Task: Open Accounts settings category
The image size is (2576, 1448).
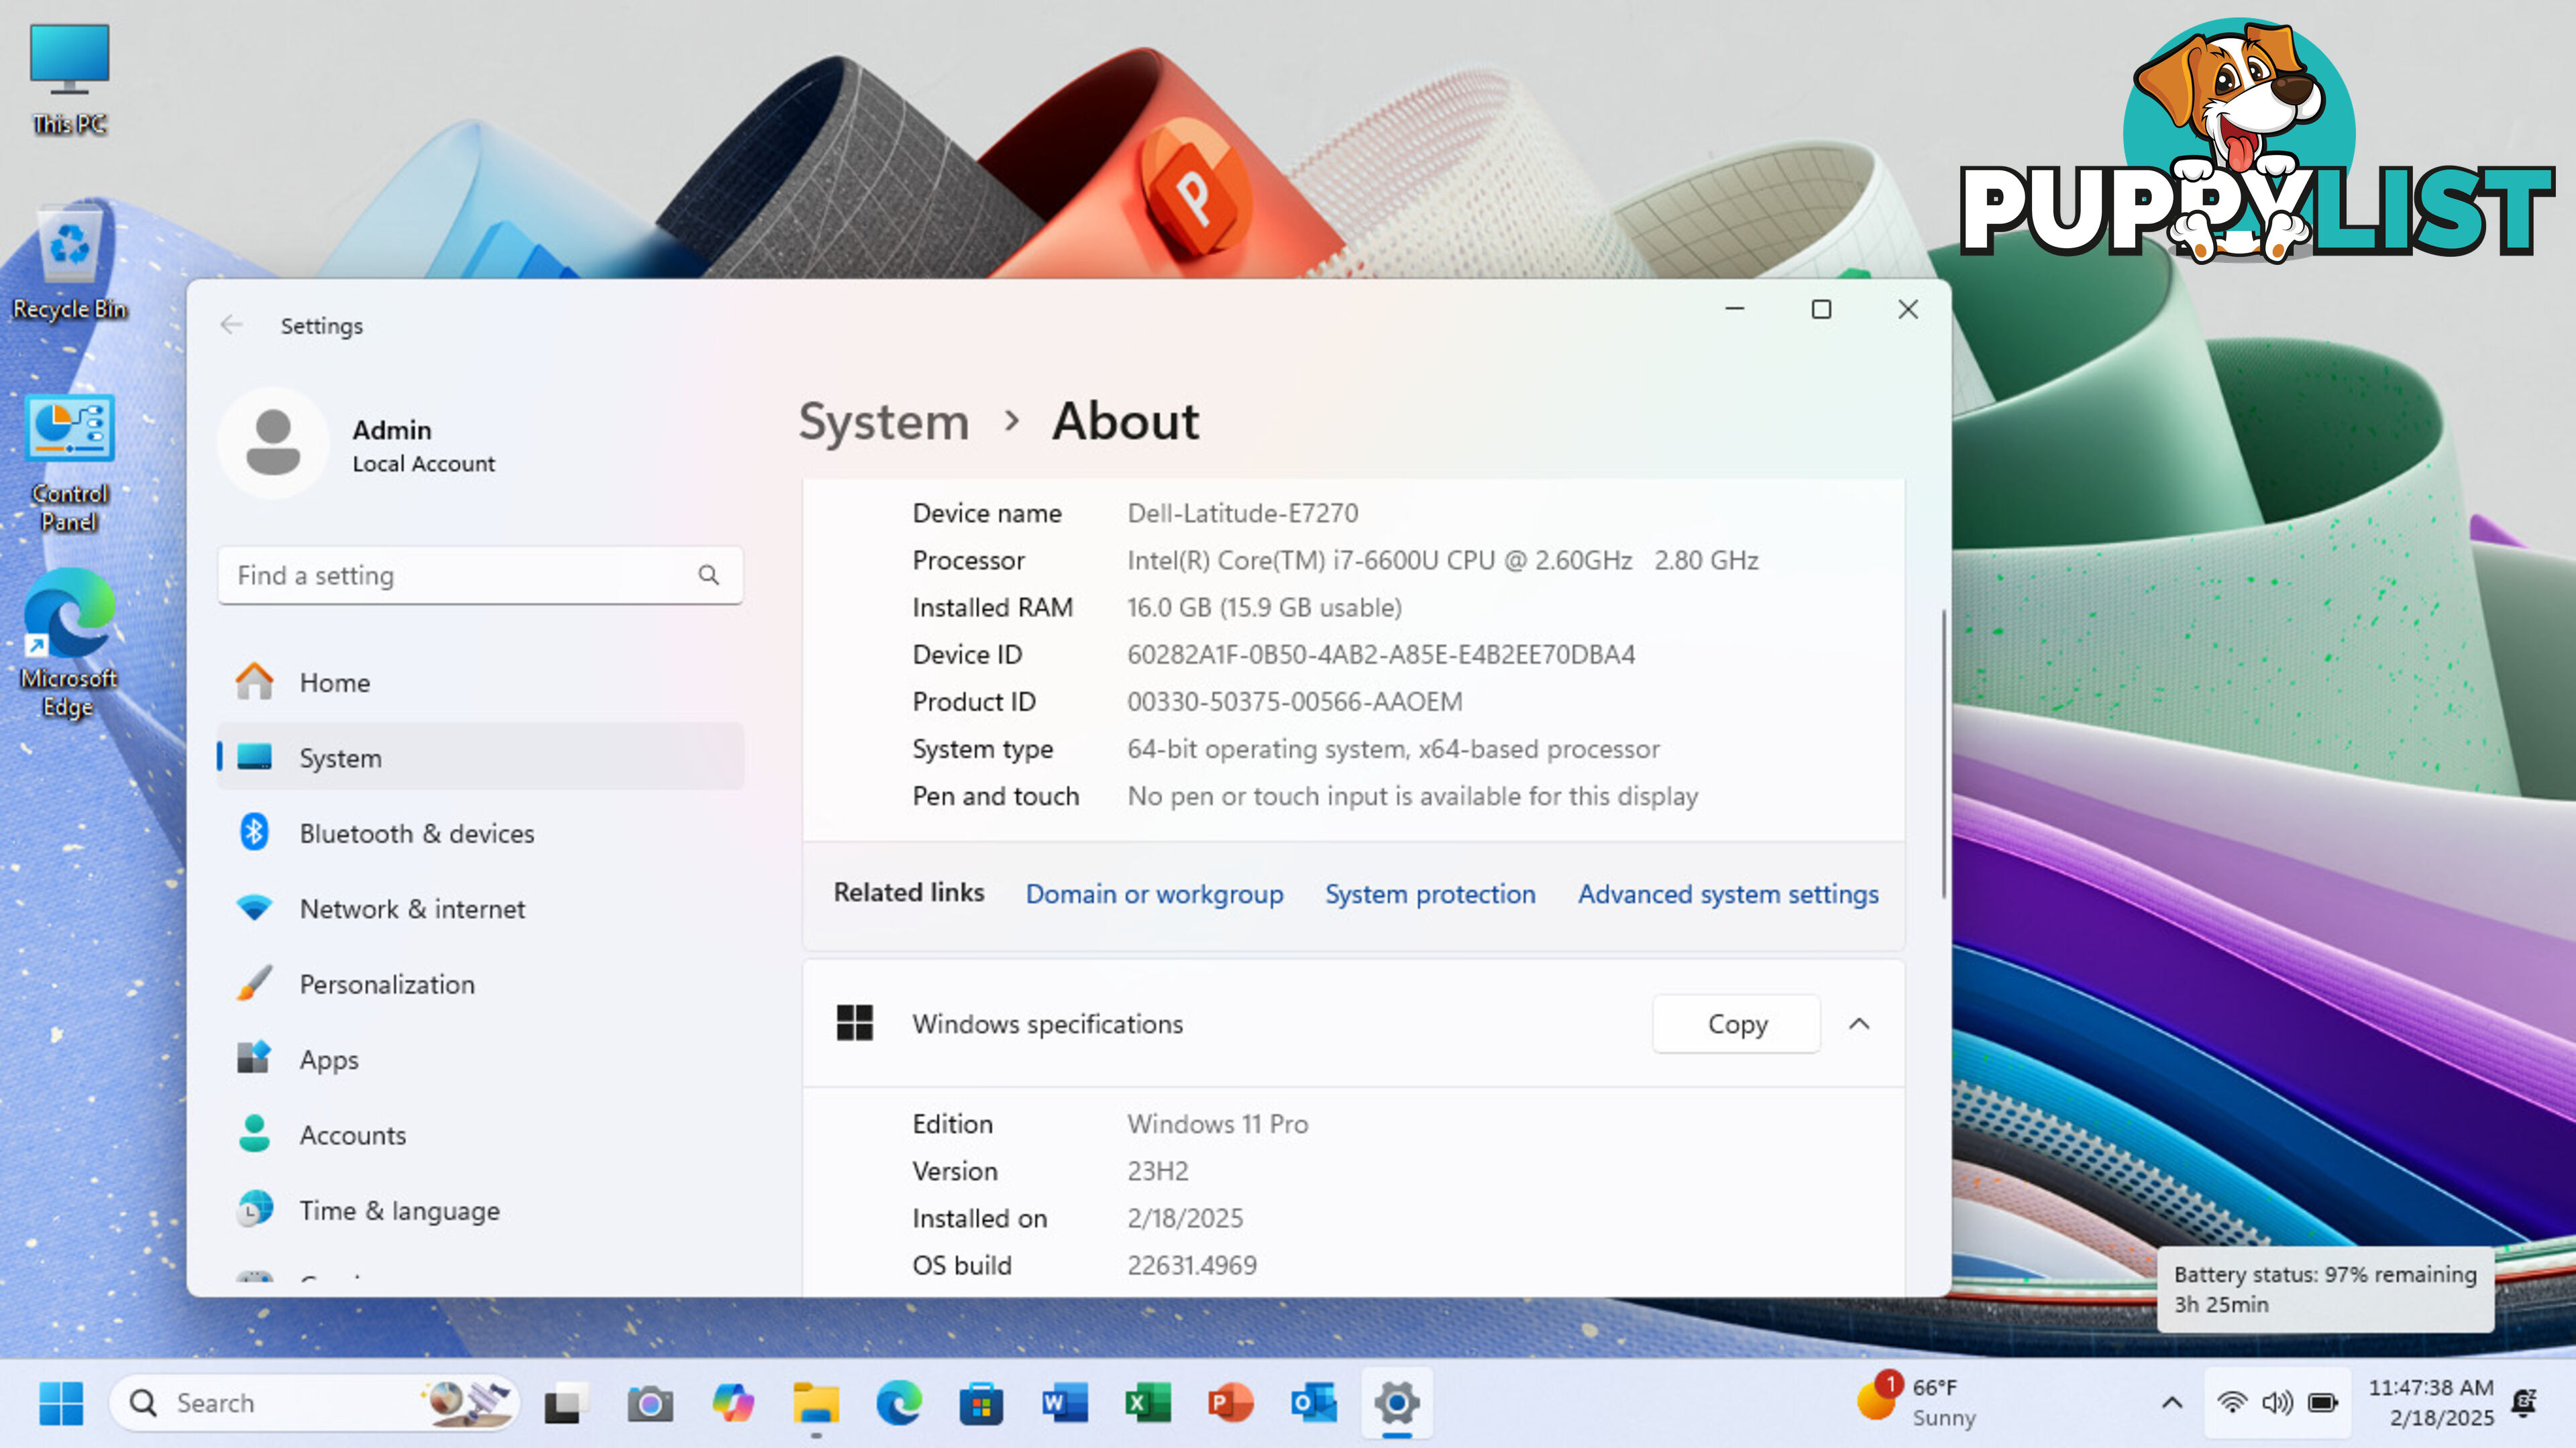Action: point(480,1135)
